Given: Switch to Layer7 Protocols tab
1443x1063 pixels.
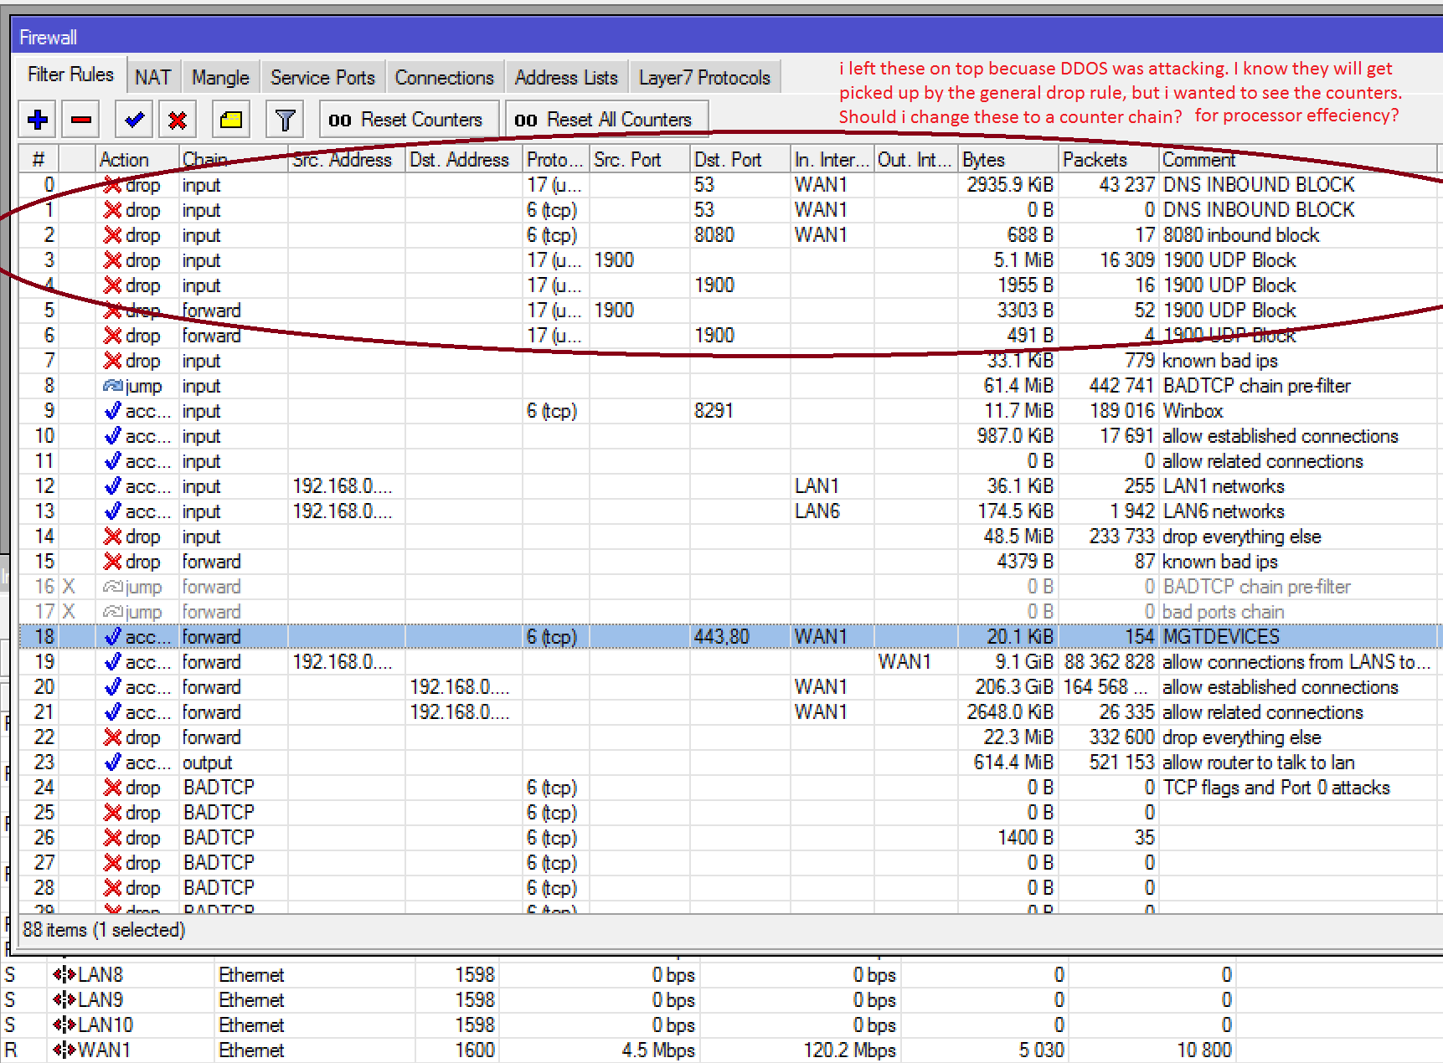Looking at the screenshot, I should click(x=704, y=78).
